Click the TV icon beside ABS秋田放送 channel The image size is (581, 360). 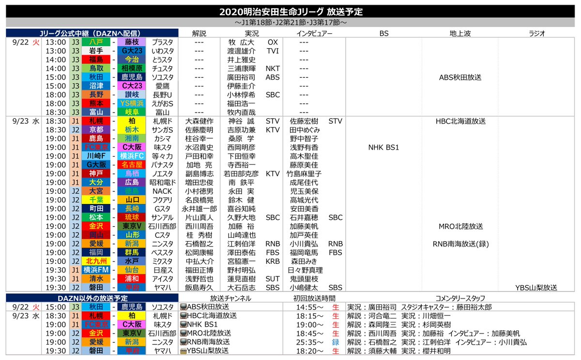tap(183, 307)
